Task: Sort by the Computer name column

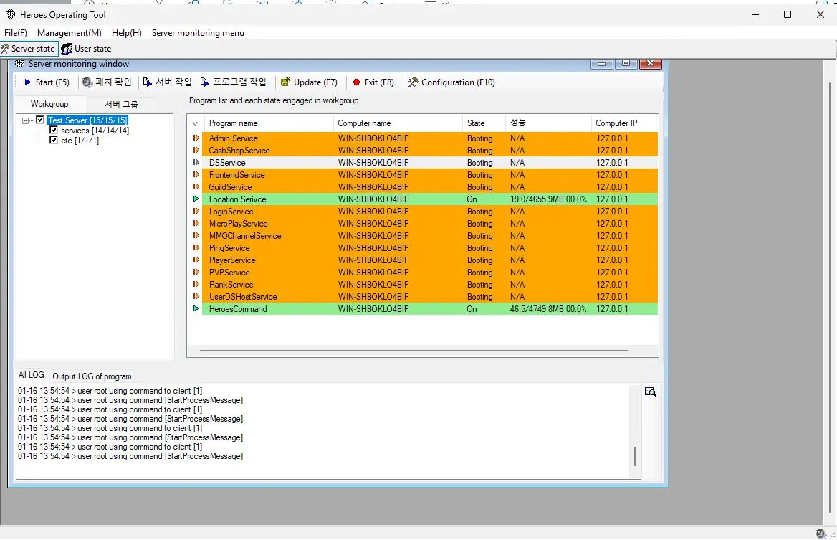Action: (398, 123)
